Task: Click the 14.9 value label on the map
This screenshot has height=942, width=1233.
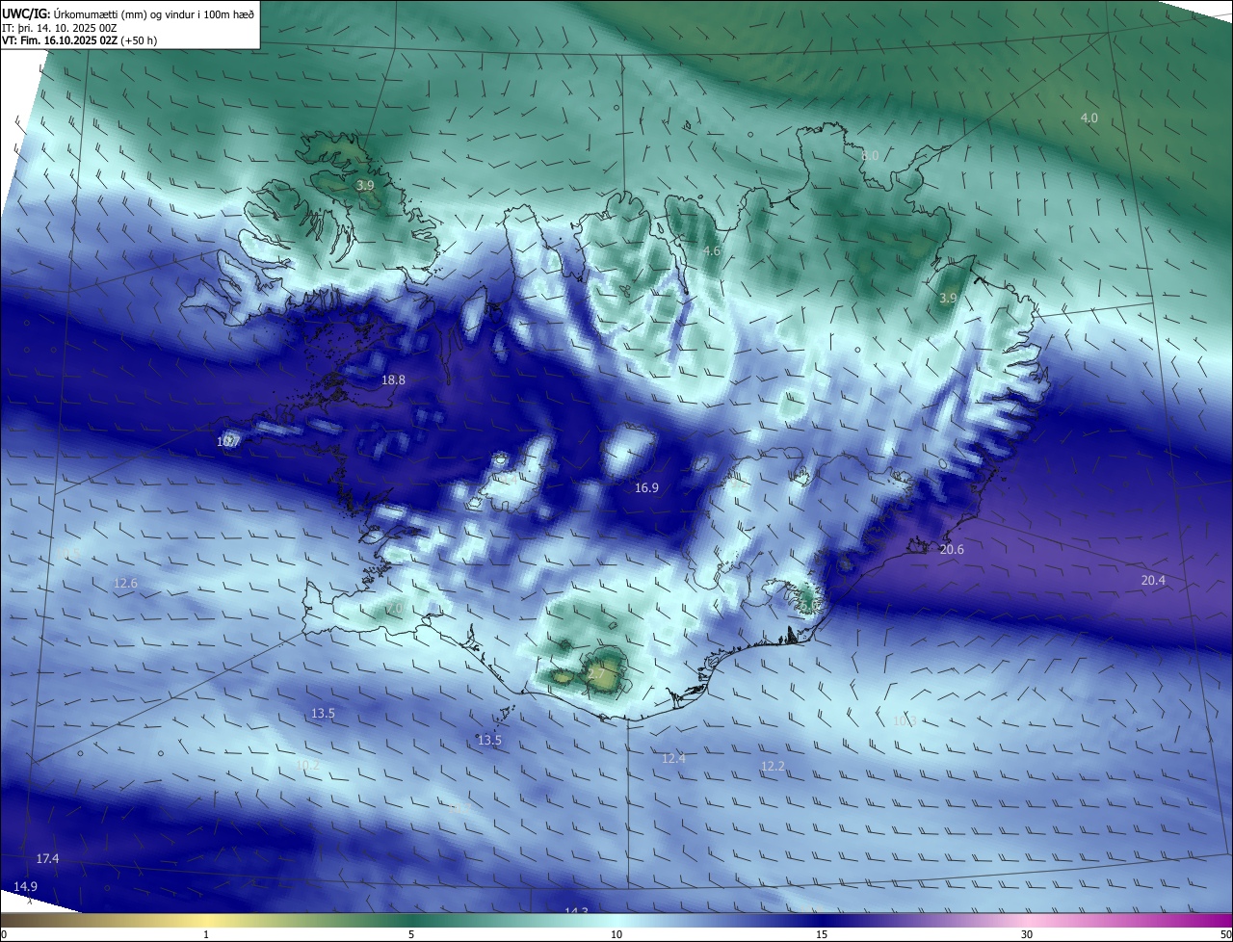Action: pyautogui.click(x=26, y=886)
